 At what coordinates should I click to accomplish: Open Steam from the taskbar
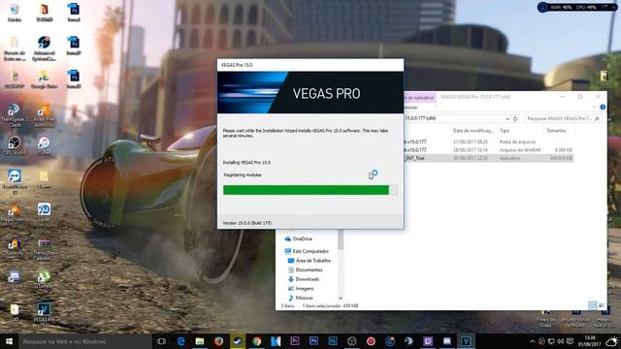tap(238, 341)
